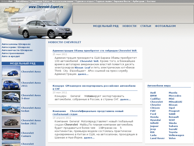The image size is (194, 146).
Task: Open Автосигнализации in the top bar
Action: tap(62, 1)
